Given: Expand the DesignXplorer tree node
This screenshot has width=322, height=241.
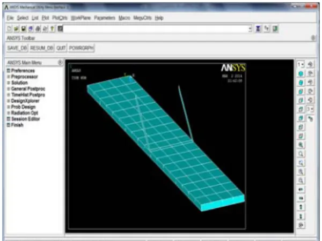Looking at the screenshot, I should coord(9,101).
